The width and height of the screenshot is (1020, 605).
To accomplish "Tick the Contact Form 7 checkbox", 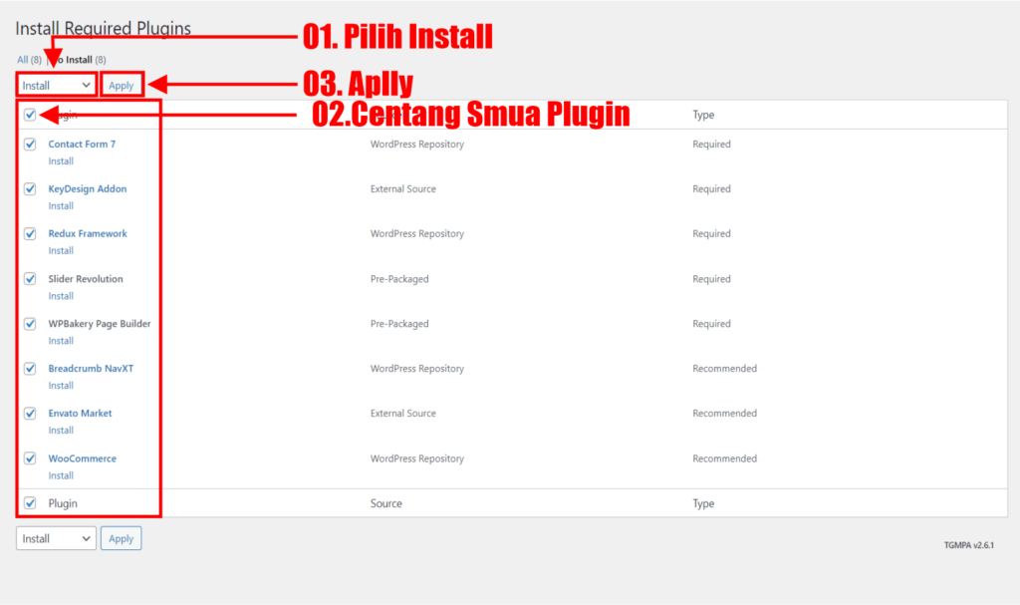I will (x=30, y=144).
